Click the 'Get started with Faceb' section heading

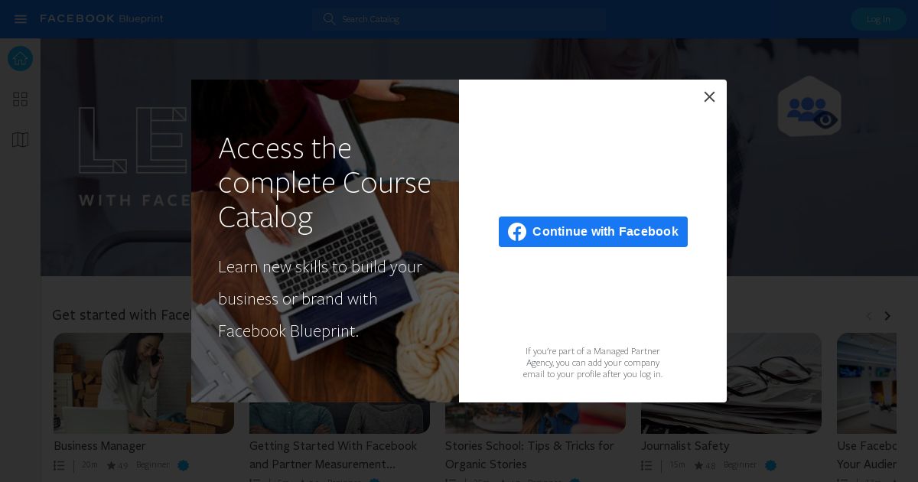122,315
